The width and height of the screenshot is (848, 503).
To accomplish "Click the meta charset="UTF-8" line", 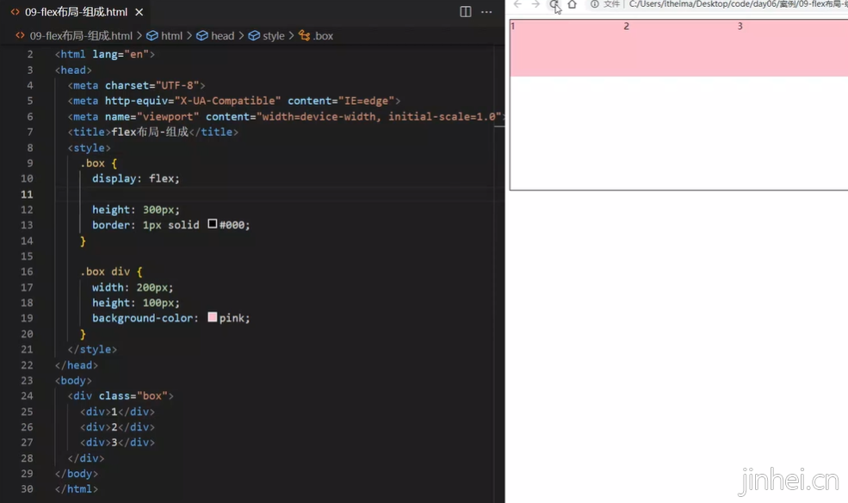I will tap(136, 85).
